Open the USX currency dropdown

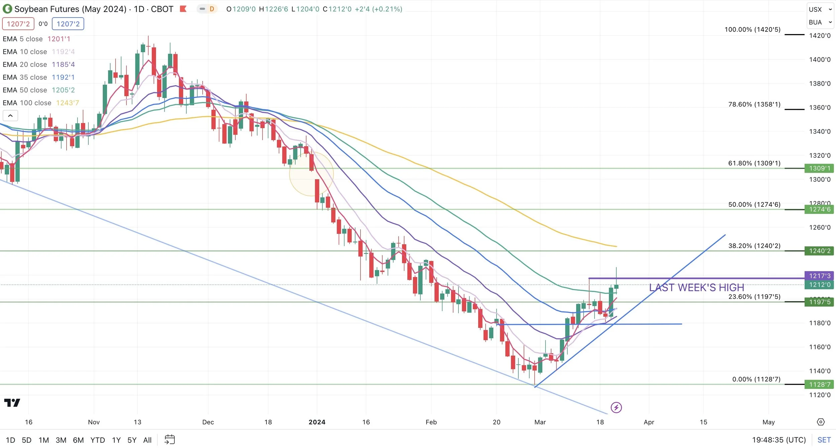[x=820, y=9]
